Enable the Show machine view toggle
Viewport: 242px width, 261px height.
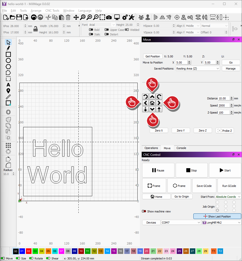click(x=144, y=211)
